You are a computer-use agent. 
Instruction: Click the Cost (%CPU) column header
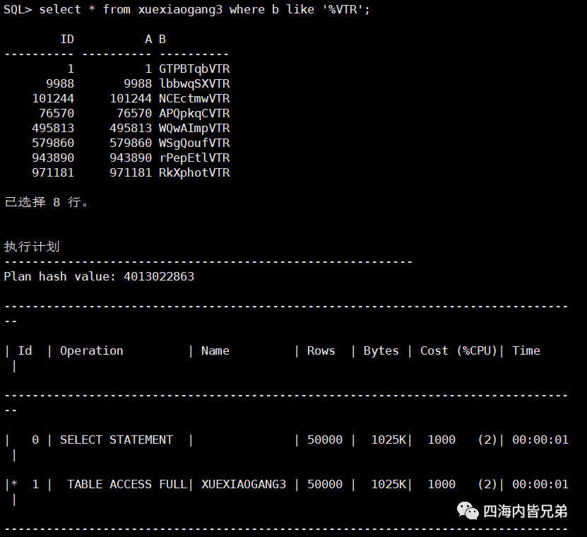[458, 351]
